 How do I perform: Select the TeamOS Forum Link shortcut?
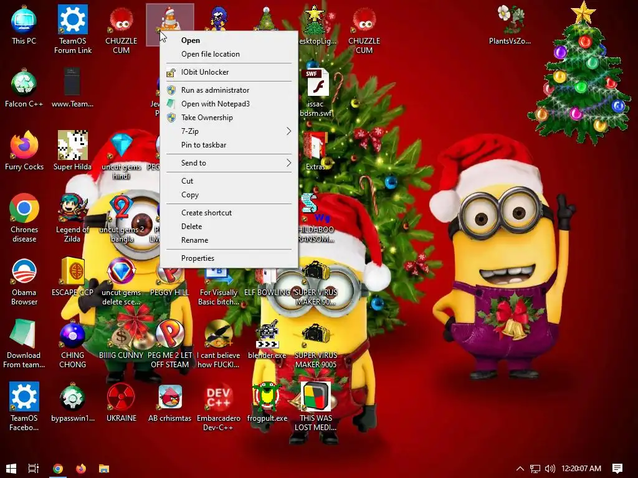point(73,29)
